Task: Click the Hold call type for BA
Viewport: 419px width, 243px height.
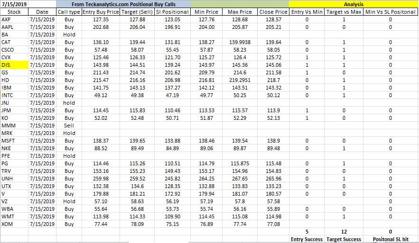Action: [x=69, y=35]
